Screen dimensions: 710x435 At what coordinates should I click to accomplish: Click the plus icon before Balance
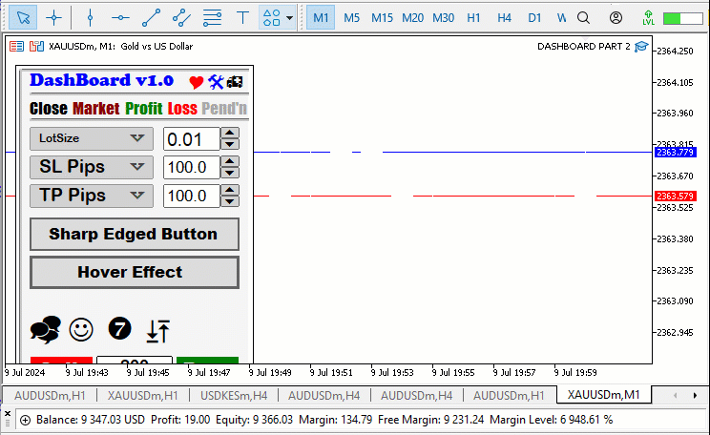click(x=26, y=420)
